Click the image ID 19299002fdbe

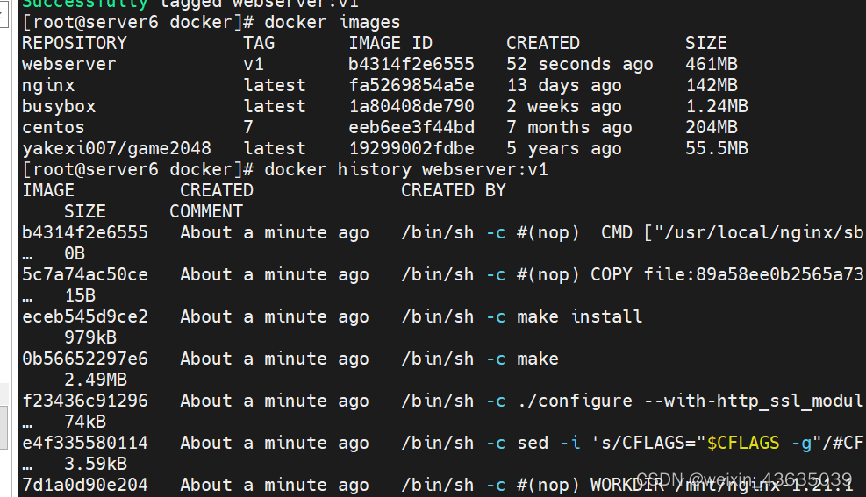[x=412, y=148]
